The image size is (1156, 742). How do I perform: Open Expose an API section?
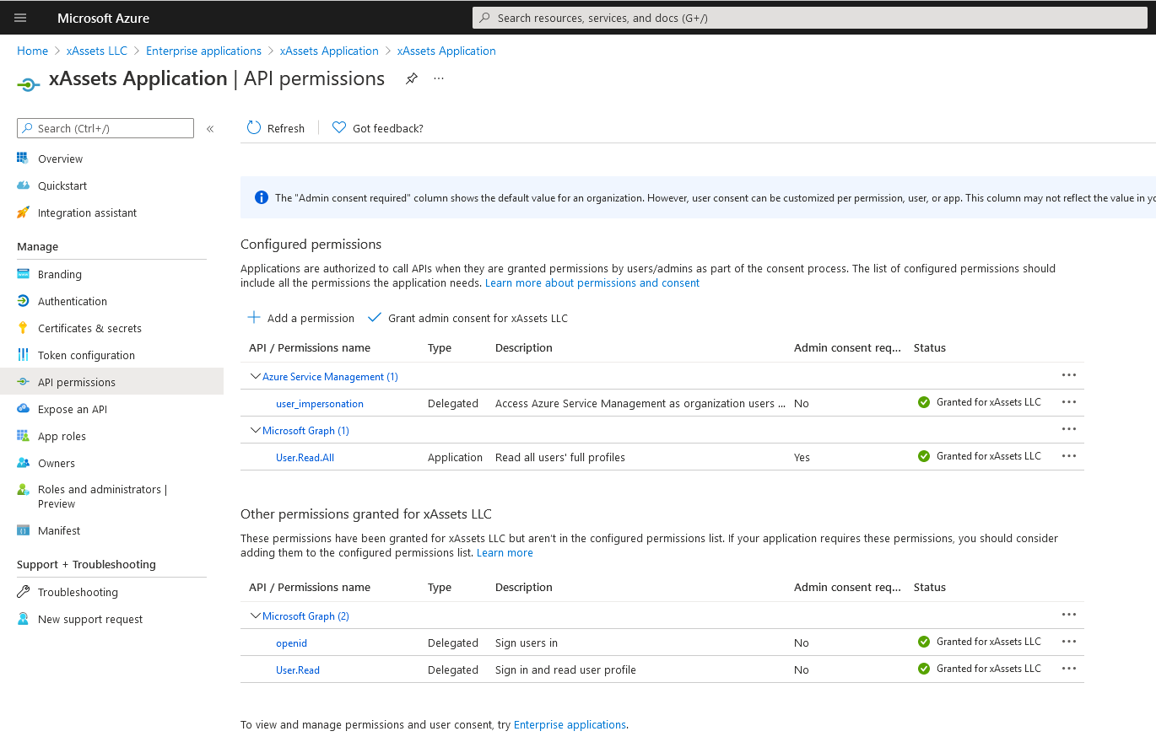73,409
